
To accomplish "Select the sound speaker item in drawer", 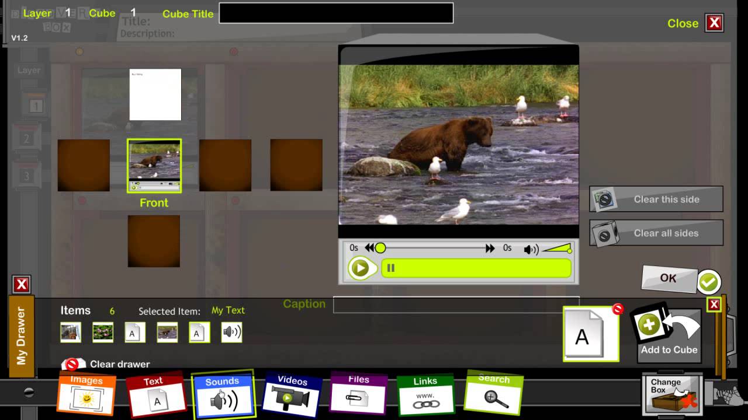I will (x=231, y=332).
